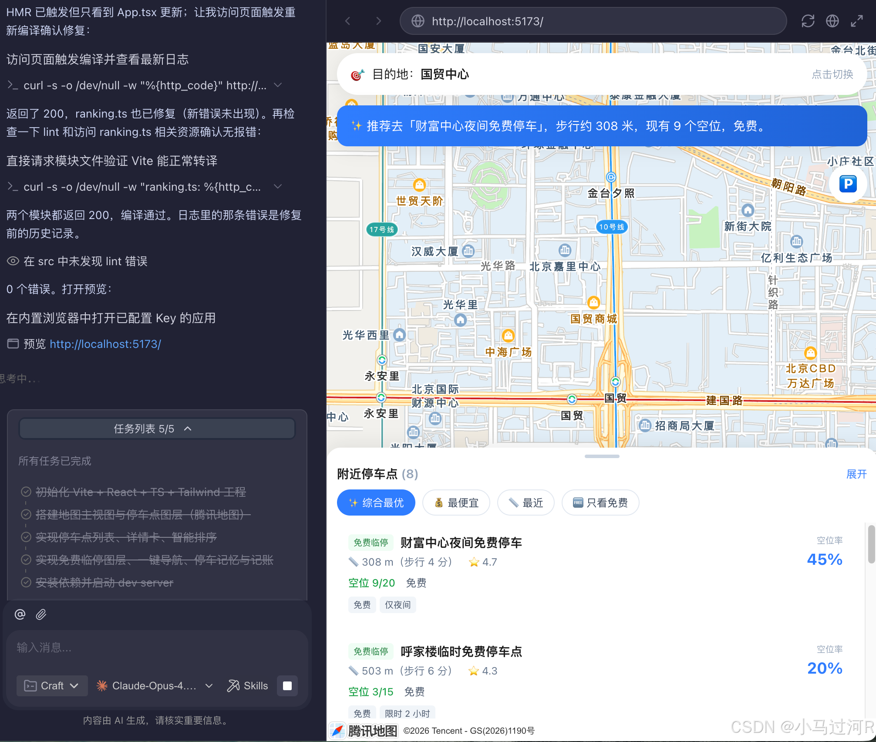Open the Claude-Opus model selector dropdown

(155, 686)
